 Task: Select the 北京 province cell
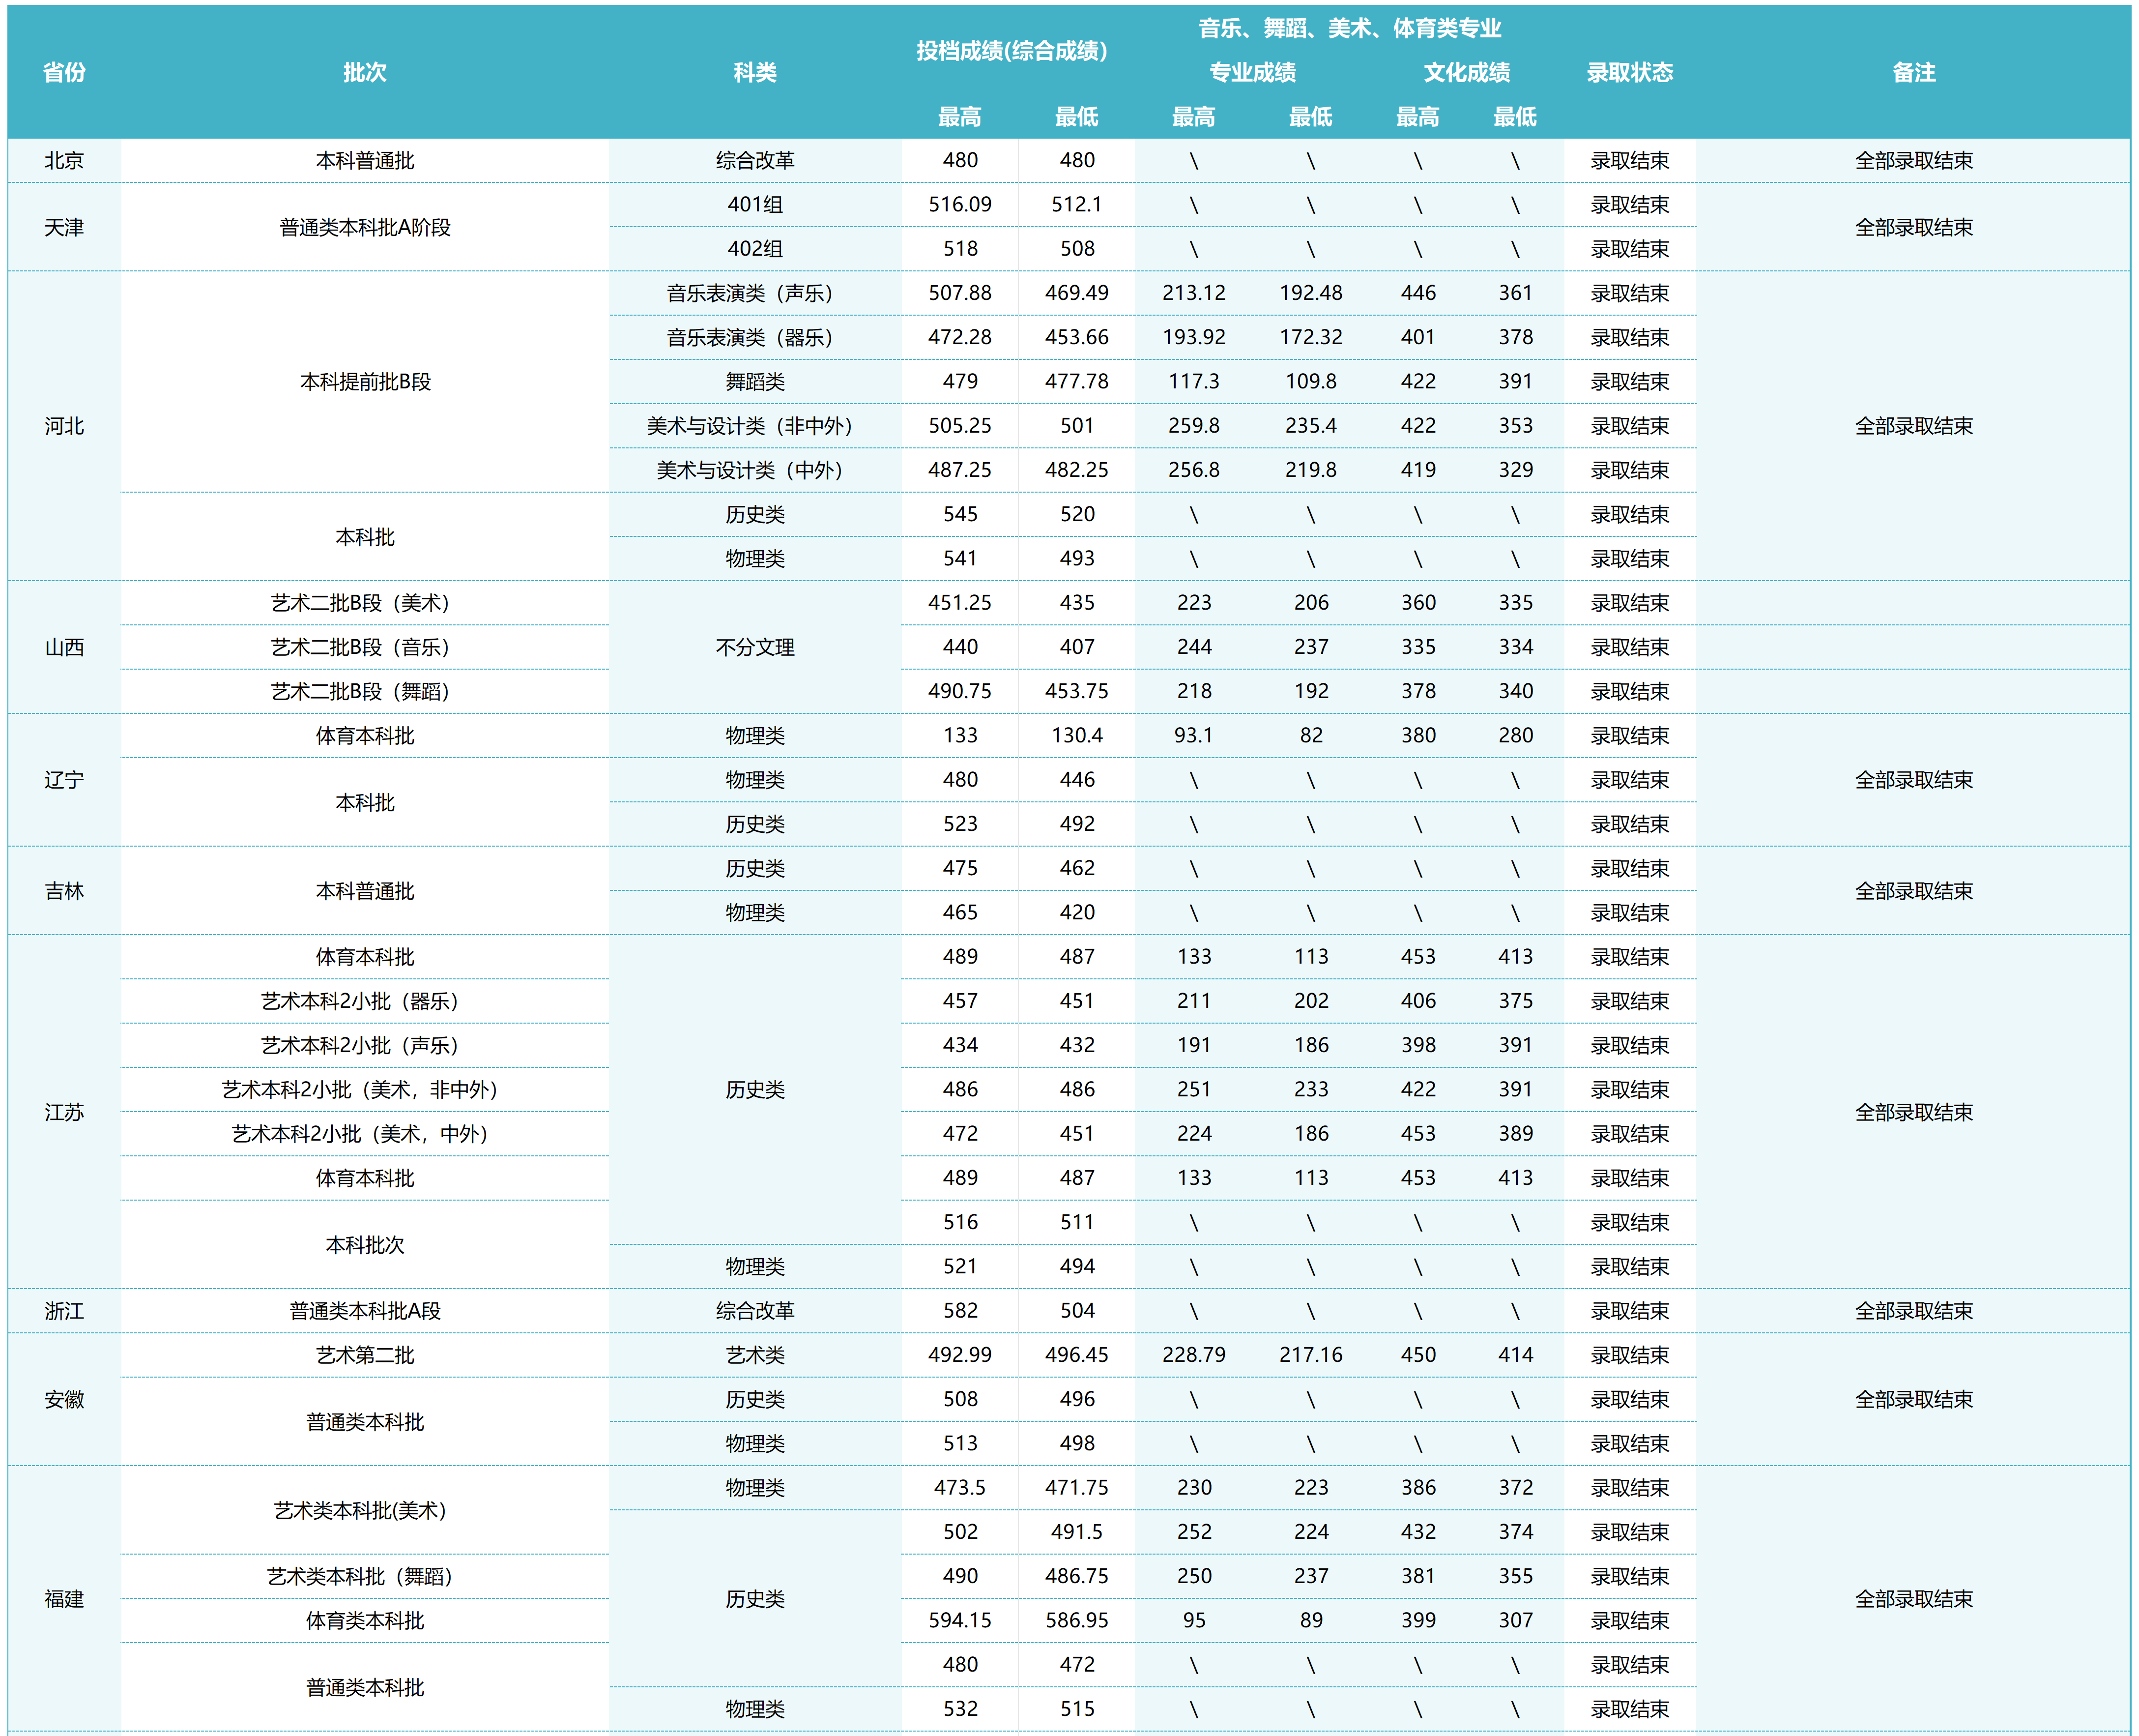coord(64,160)
